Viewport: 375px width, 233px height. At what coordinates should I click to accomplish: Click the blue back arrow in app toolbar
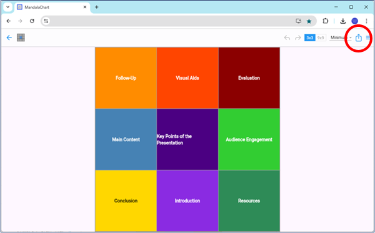point(9,37)
